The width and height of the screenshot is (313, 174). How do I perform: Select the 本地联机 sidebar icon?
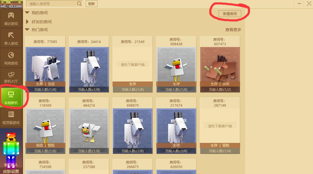coord(11,98)
